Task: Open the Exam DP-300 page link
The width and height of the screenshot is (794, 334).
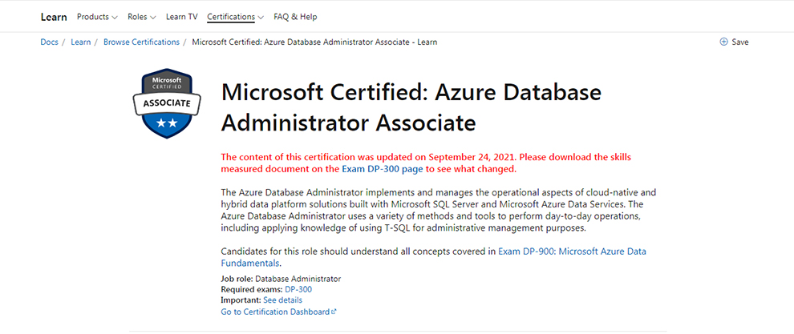Action: [383, 169]
